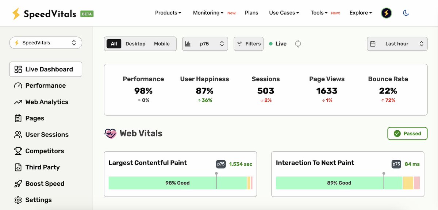
Task: Click the refresh icon next to Live indicator
Action: (x=298, y=43)
